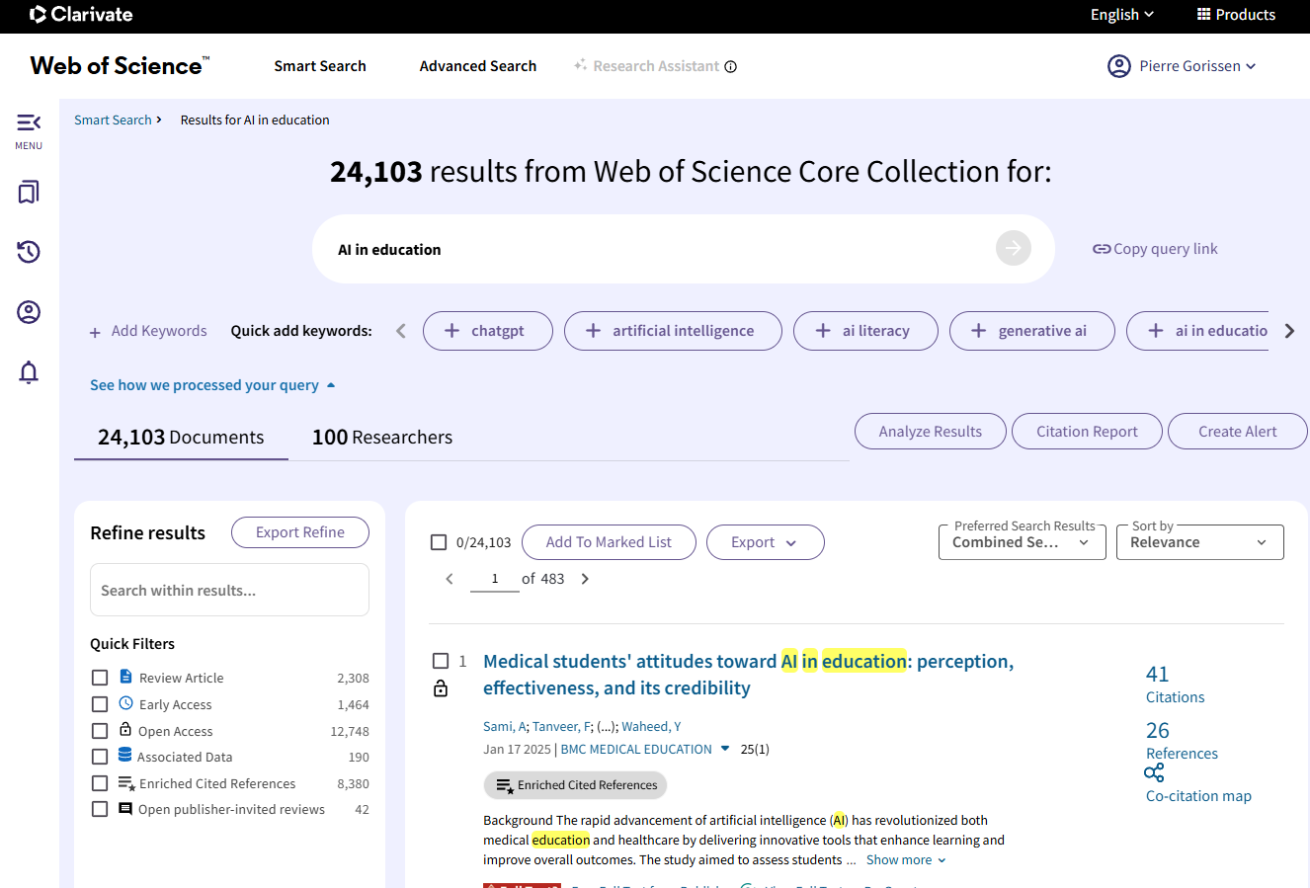Viewport: 1310px width, 888px height.
Task: Open search history clock icon
Action: [x=29, y=252]
